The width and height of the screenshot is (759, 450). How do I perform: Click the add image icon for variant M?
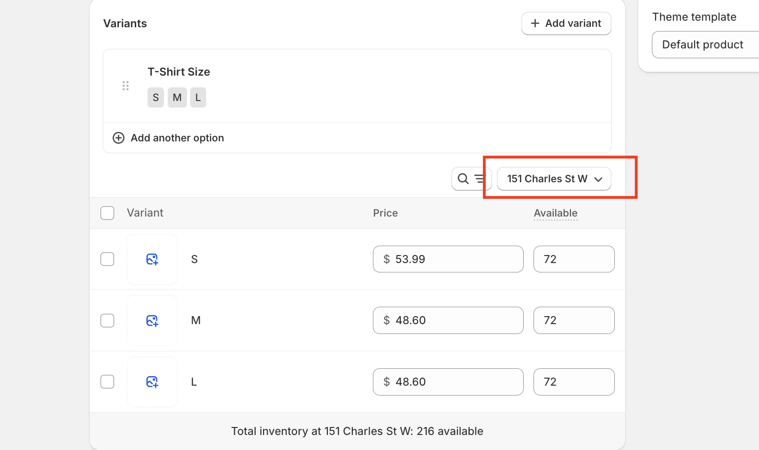[152, 320]
